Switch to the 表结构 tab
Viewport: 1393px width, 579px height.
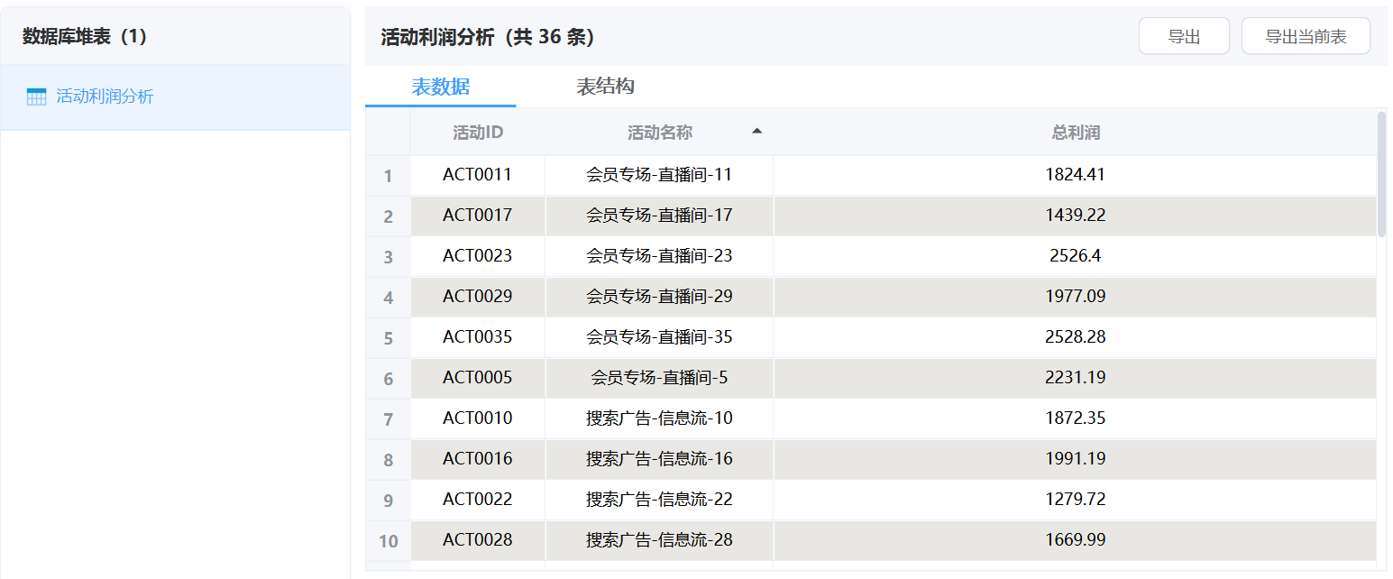605,87
